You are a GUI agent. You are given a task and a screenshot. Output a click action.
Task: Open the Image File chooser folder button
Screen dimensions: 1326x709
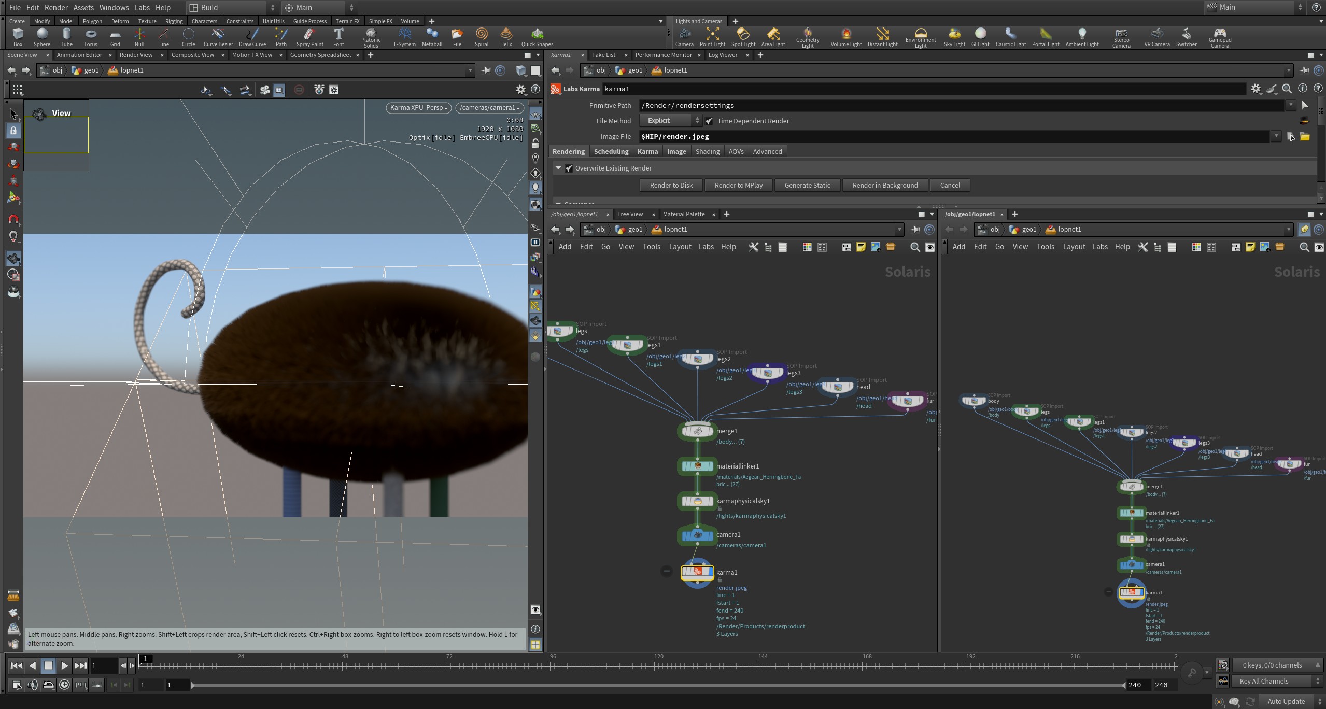click(x=1305, y=137)
